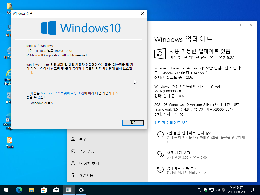This screenshot has height=195, width=260.
Task: Open the clock showing 오전 9:37
Action: (236, 190)
